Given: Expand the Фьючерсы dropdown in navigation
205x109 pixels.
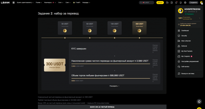Looking at the screenshot, I should pos(50,2).
